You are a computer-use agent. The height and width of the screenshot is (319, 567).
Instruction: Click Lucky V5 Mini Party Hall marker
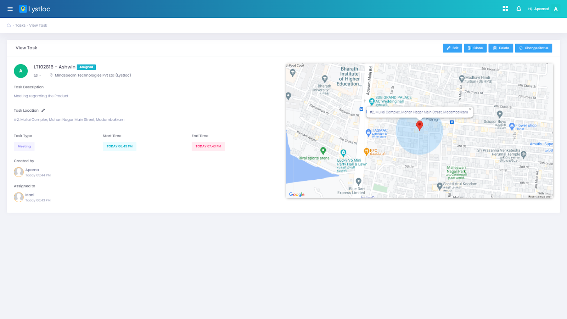pos(343,153)
